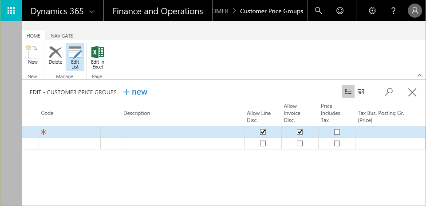Check Price Includes Tax in second row
This screenshot has height=206, width=426.
tap(337, 144)
